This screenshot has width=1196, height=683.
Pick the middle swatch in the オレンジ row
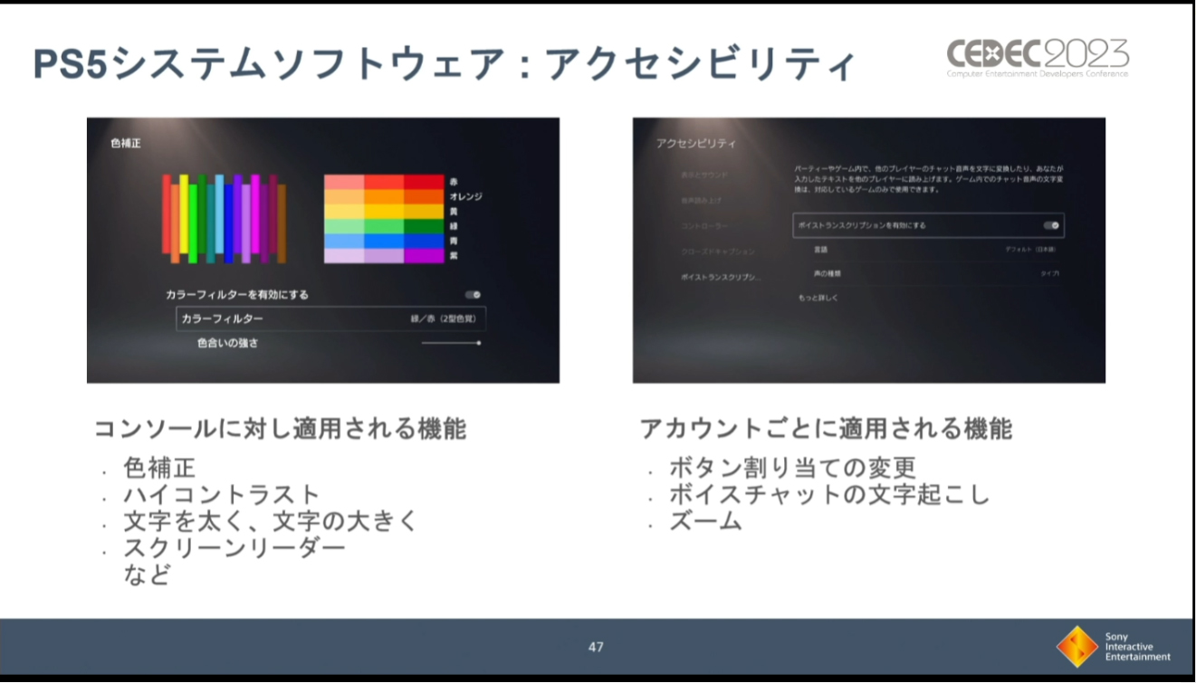tap(384, 196)
